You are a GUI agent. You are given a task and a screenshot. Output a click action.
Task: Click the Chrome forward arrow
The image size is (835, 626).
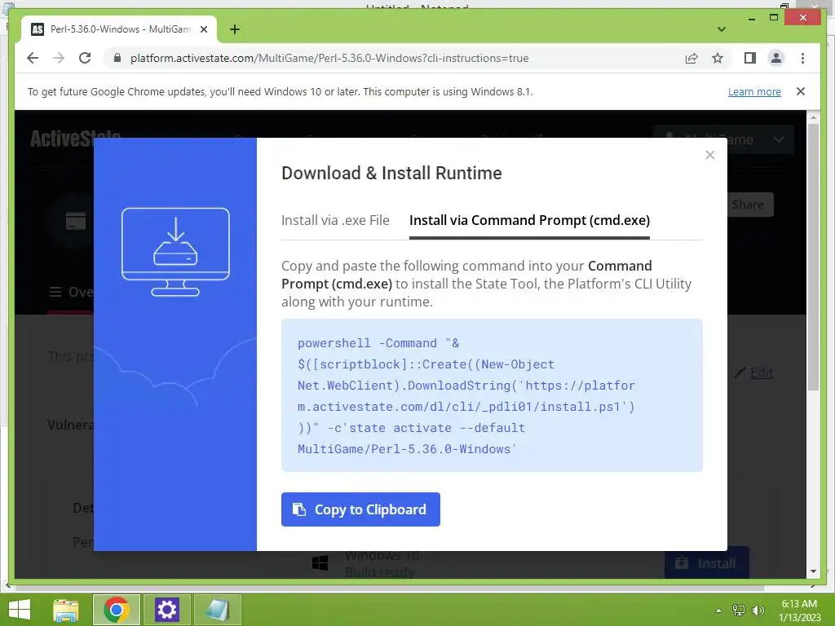[59, 58]
